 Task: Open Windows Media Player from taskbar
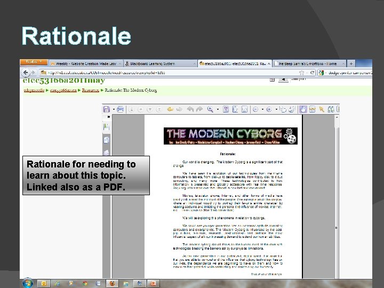71,284
